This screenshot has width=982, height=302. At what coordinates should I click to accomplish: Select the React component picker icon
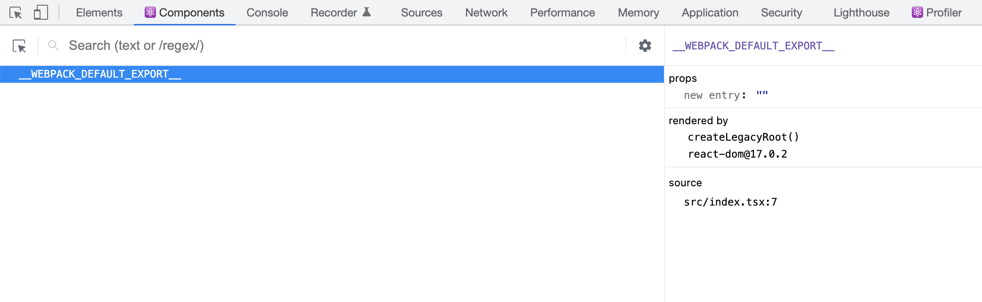(x=20, y=46)
